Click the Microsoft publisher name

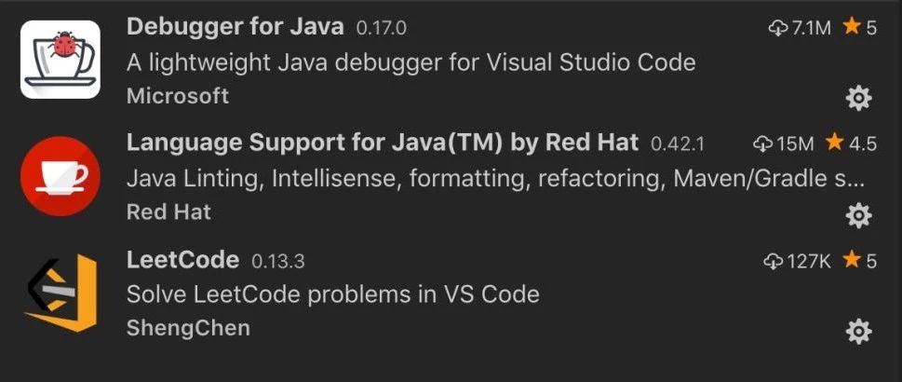pos(178,95)
